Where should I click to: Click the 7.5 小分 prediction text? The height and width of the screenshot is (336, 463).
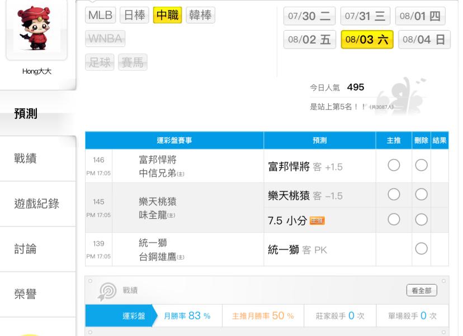tap(287, 220)
